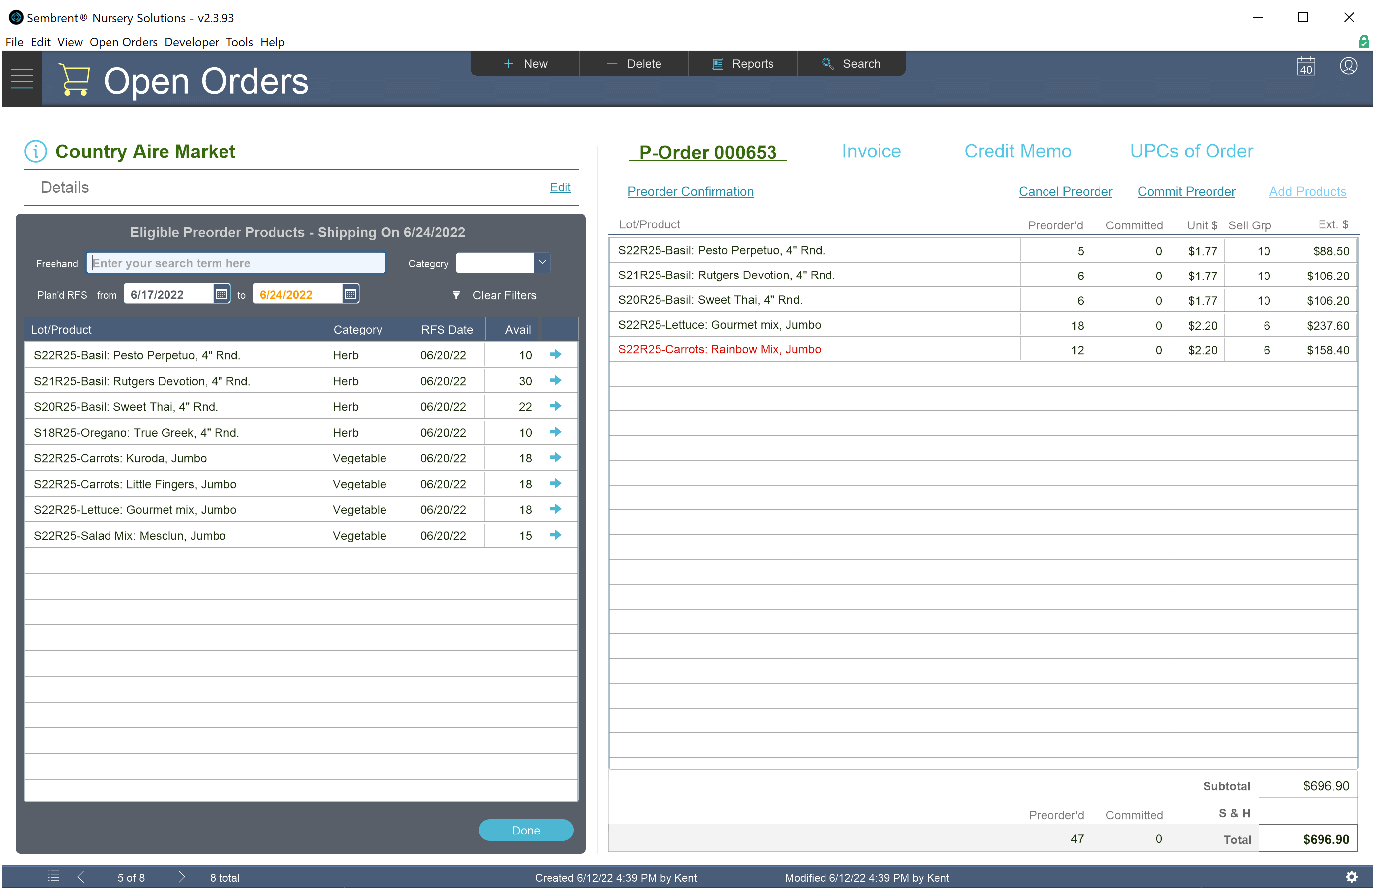Open the from date calendar picker
Image resolution: width=1375 pixels, height=890 pixels.
pos(221,294)
